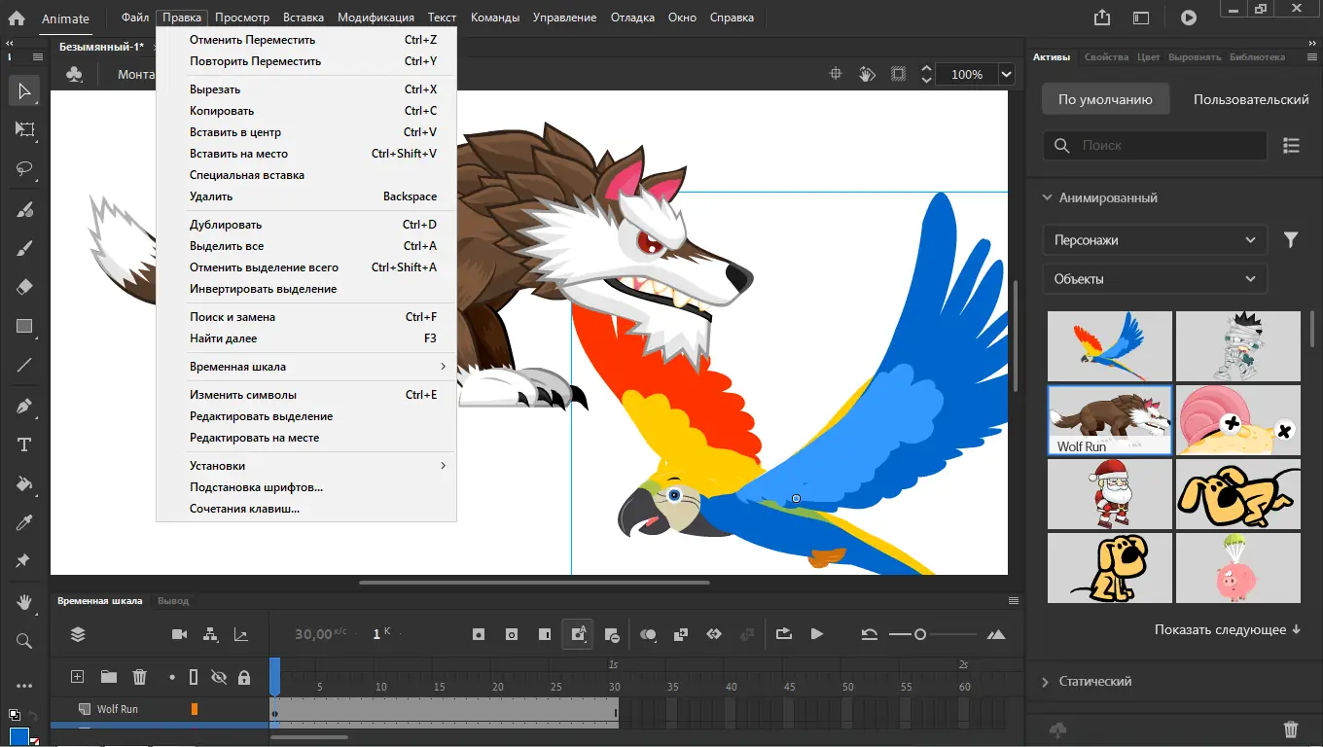The width and height of the screenshot is (1323, 747).
Task: Choose the Paint Bucket tool
Action: 24,483
